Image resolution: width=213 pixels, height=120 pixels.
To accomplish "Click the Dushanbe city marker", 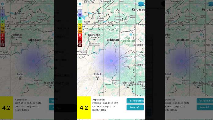I will (x=94, y=39).
